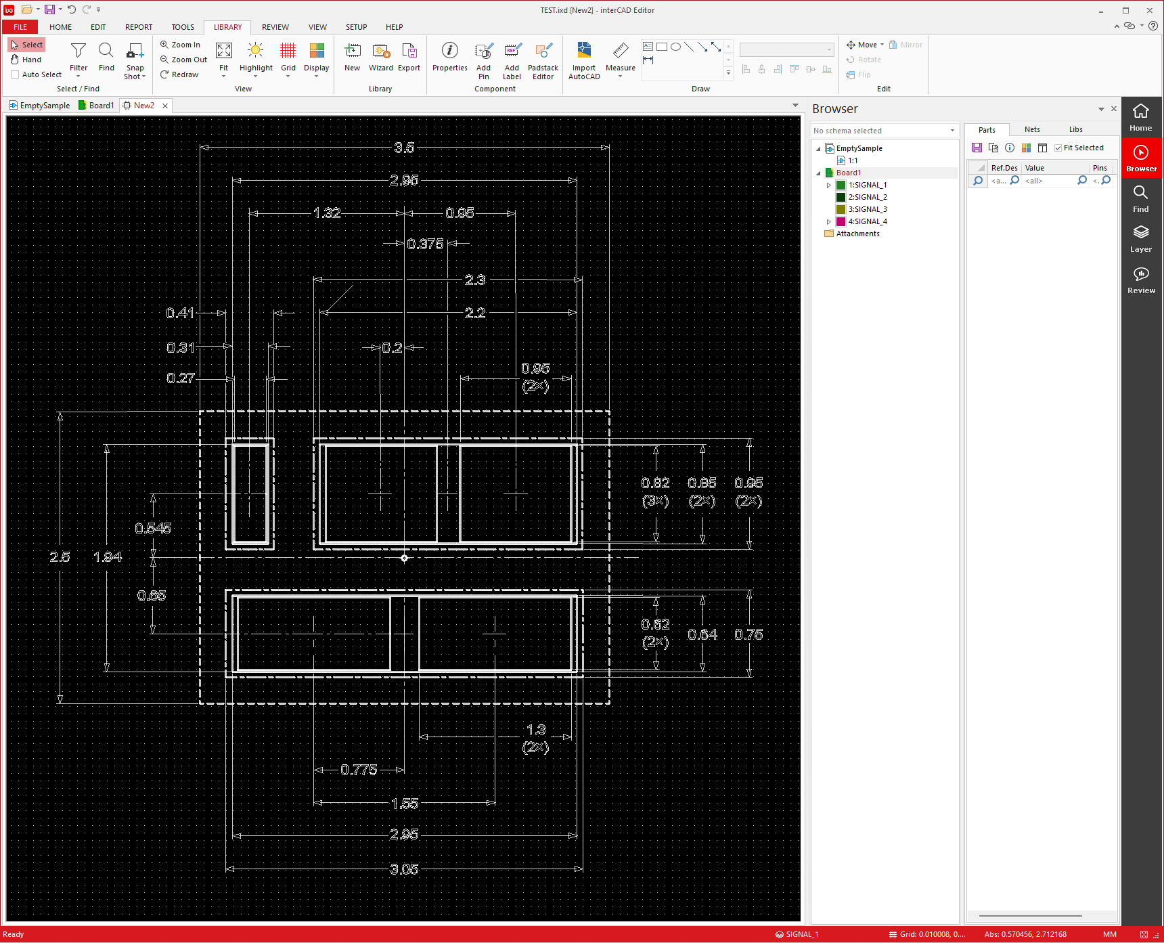Open the Move dropdown arrow

[x=882, y=45]
